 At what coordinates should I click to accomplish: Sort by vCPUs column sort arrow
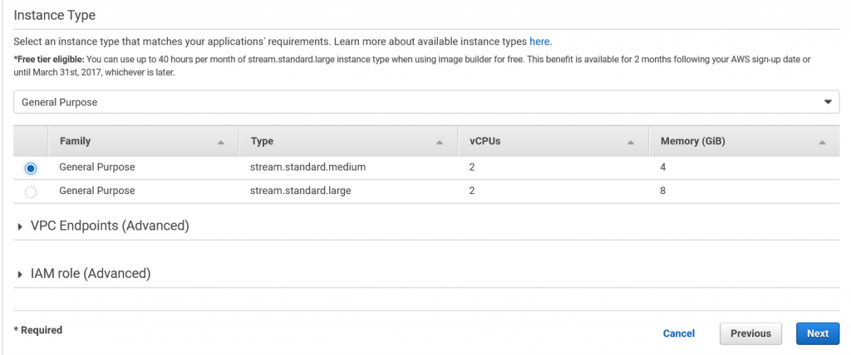coord(632,143)
